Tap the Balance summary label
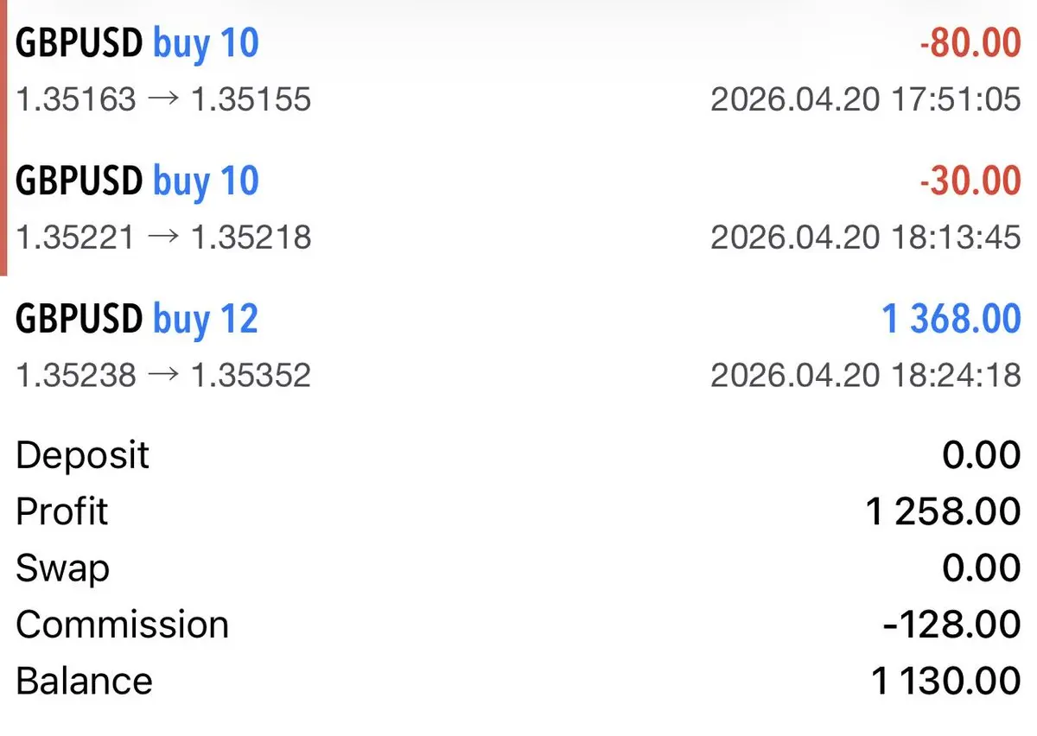Image resolution: width=1037 pixels, height=736 pixels. point(84,681)
